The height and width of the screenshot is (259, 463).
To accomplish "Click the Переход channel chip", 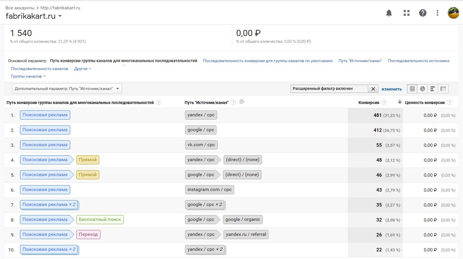I will point(88,234).
